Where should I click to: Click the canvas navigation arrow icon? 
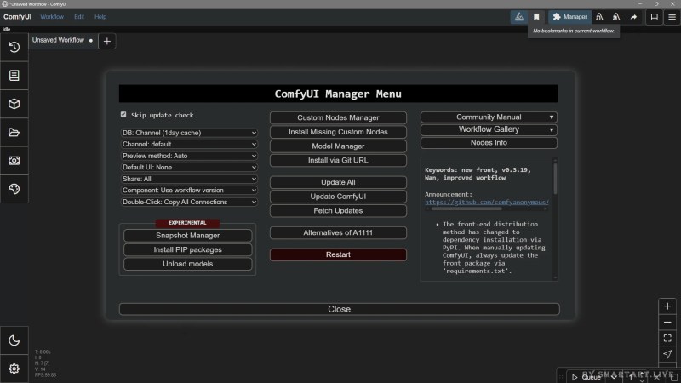click(667, 354)
